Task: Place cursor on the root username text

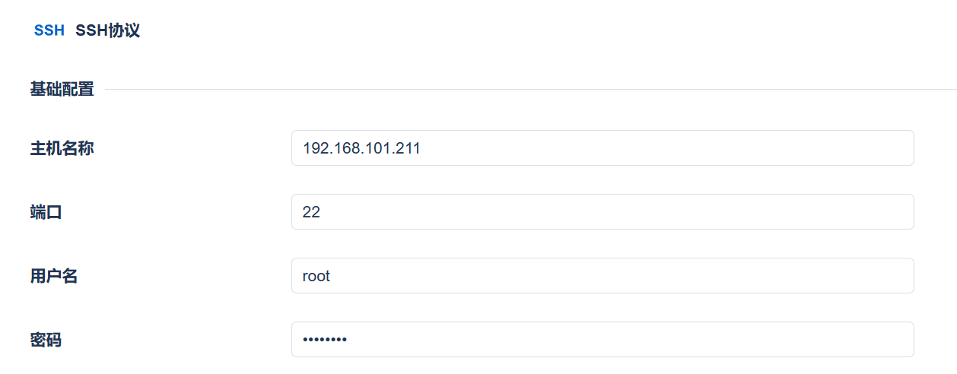Action: pos(316,276)
